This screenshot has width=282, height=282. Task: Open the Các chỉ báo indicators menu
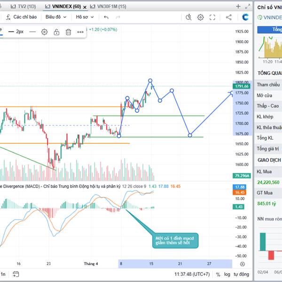pyautogui.click(x=21, y=17)
